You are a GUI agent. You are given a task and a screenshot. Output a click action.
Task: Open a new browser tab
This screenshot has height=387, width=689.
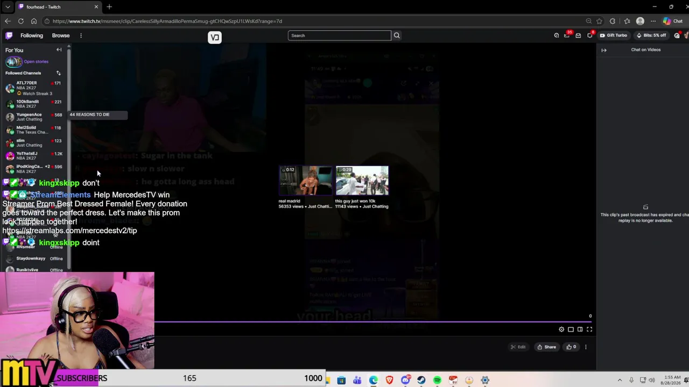pyautogui.click(x=109, y=7)
